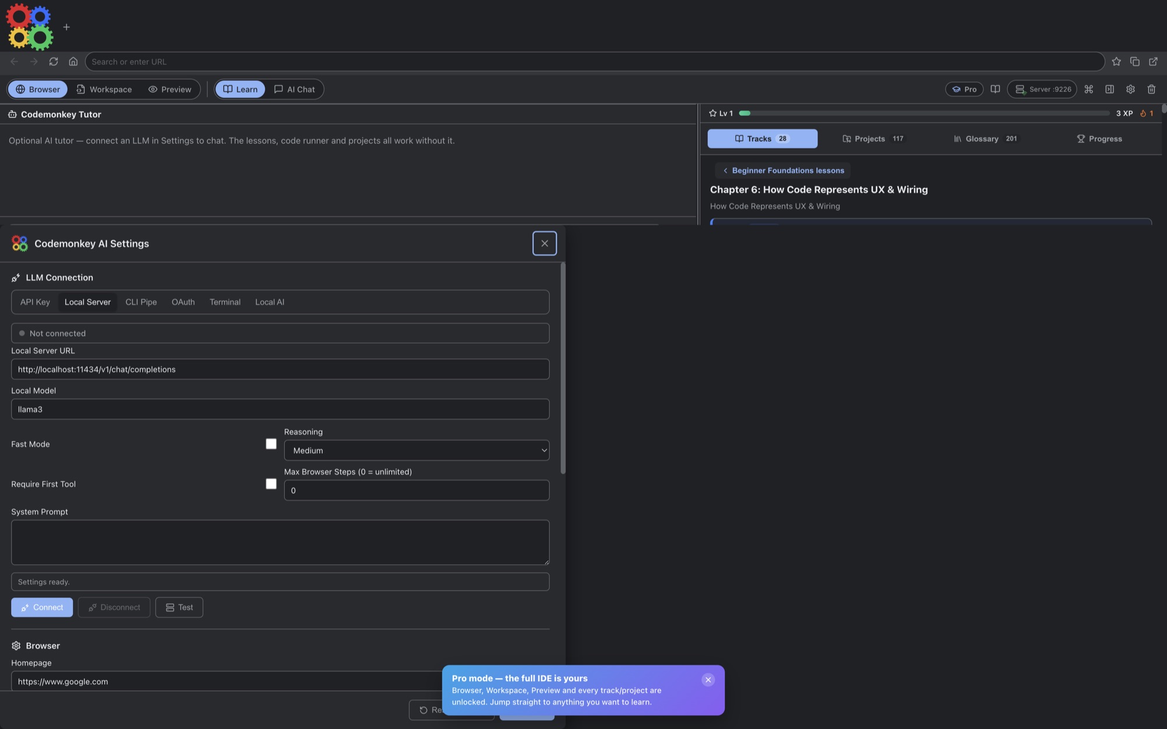The height and width of the screenshot is (729, 1167).
Task: Click the Server :9226 status indicator
Action: point(1042,89)
